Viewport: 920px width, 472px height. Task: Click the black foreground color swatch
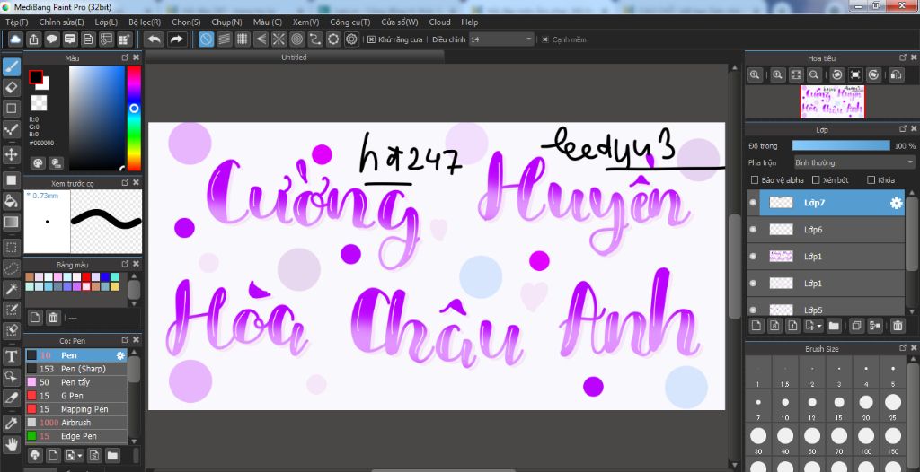[36, 77]
